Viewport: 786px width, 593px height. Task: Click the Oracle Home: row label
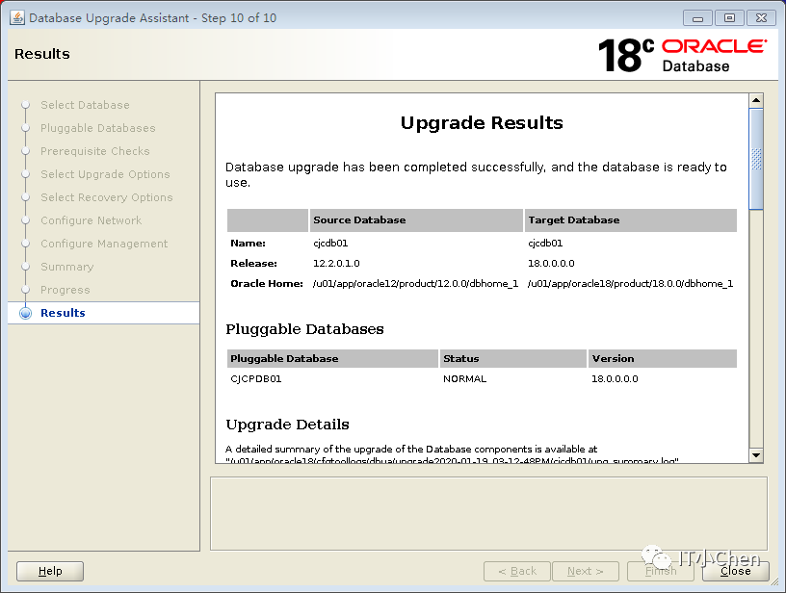pos(267,283)
